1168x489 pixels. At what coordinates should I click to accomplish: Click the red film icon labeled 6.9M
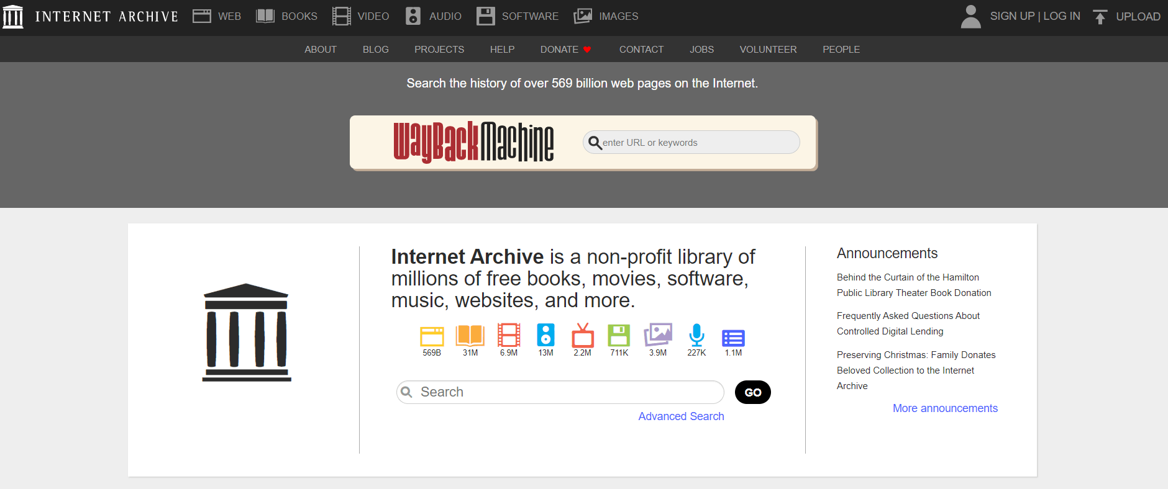(509, 335)
